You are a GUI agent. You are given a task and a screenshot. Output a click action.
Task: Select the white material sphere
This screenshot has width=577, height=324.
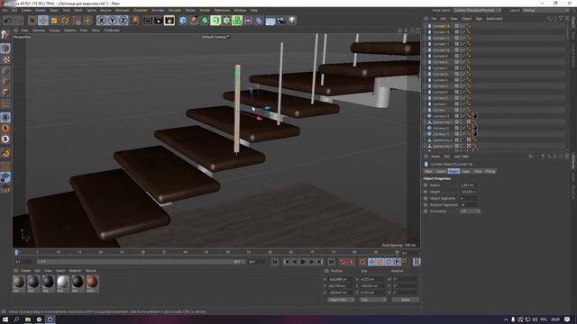point(63,282)
